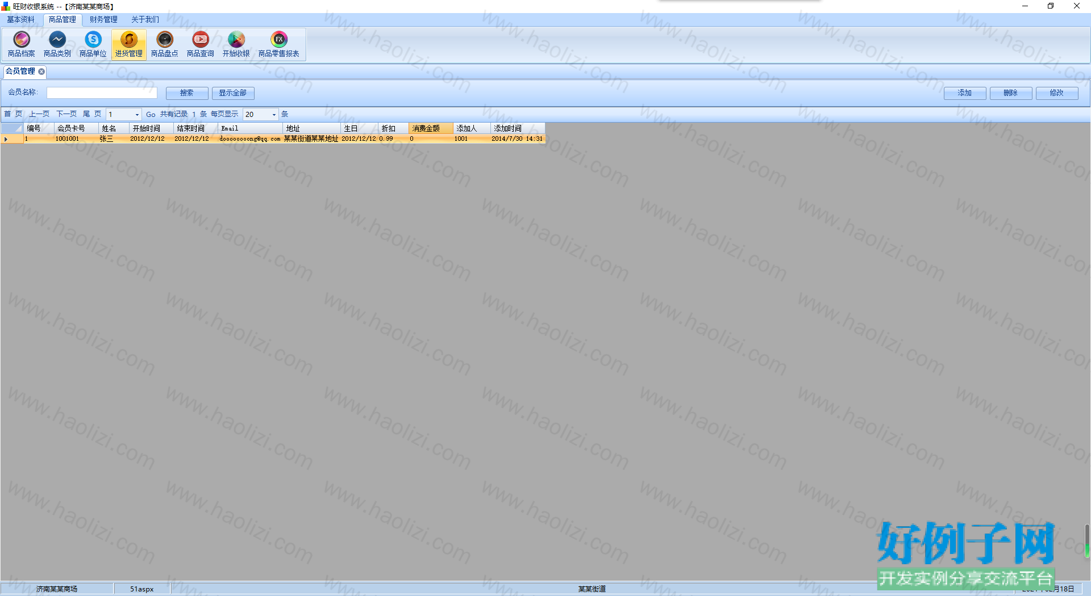1091x596 pixels.
Task: Go to 上一页 in pagination
Action: pyautogui.click(x=39, y=114)
